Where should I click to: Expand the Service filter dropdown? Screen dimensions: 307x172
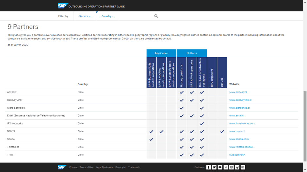click(x=85, y=16)
